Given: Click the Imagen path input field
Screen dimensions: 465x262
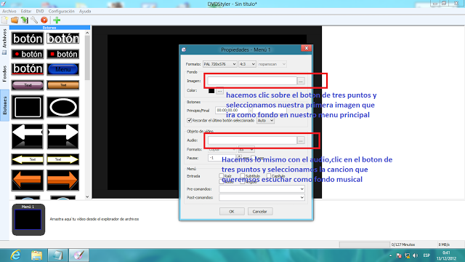Looking at the screenshot, I should 252,81.
